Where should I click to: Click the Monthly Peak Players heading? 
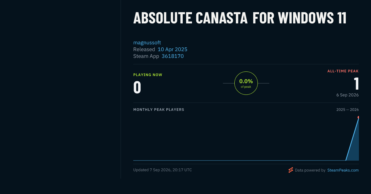coord(159,110)
